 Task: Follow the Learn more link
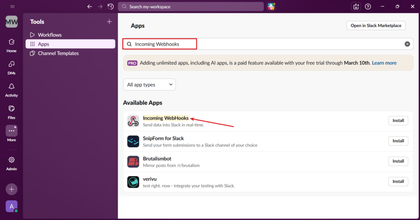(384, 63)
